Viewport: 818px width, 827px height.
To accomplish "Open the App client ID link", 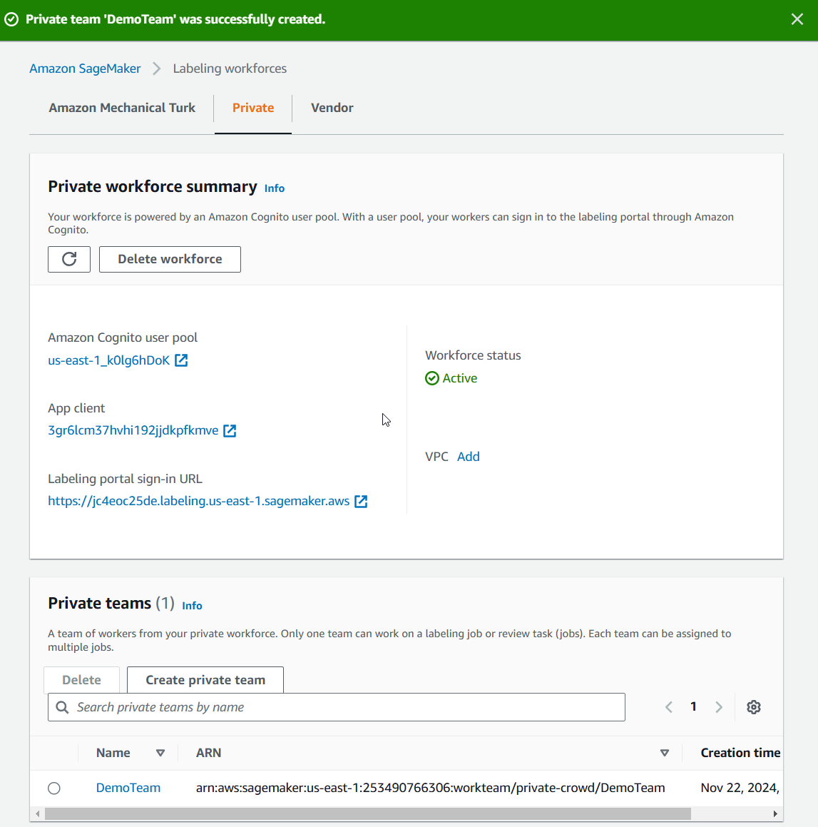I will pos(133,430).
